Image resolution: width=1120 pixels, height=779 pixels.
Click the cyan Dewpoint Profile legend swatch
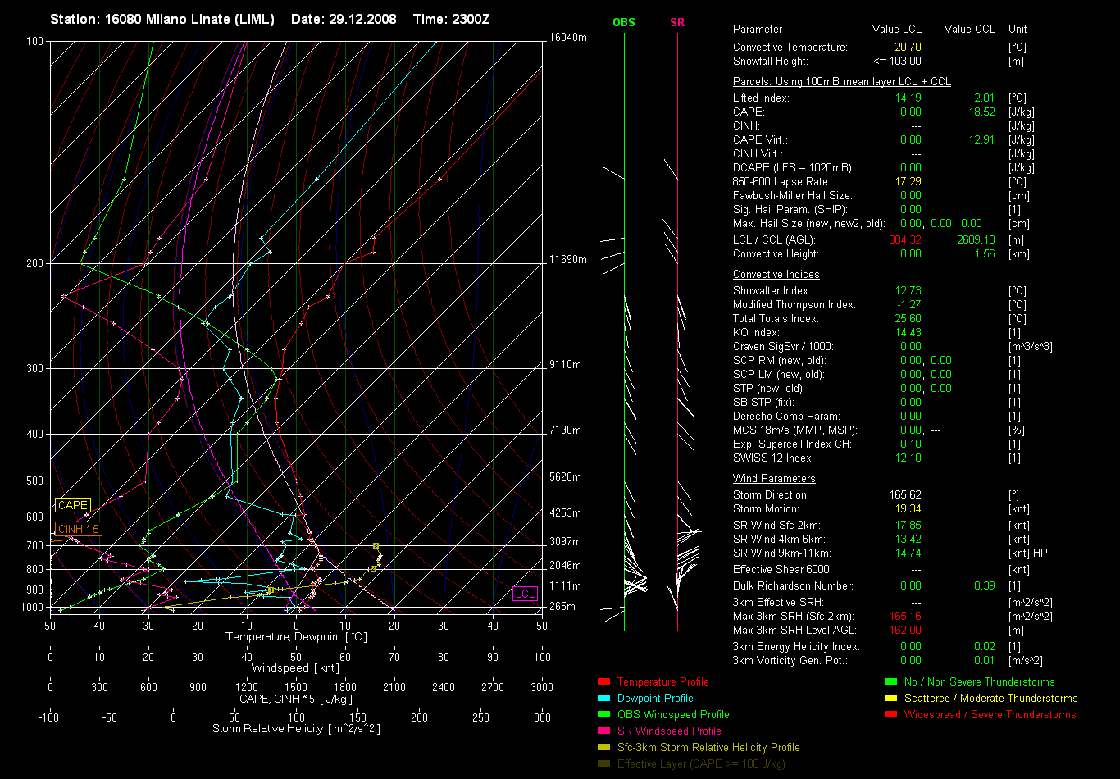603,699
